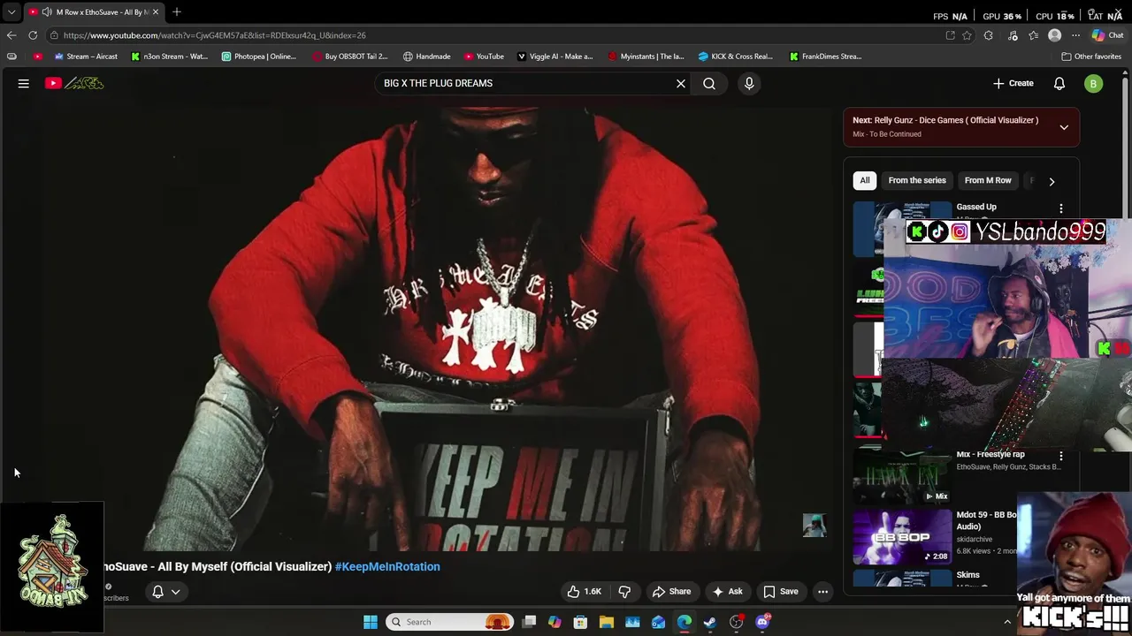Open the account avatar menu
The height and width of the screenshot is (636, 1132).
tap(1094, 83)
